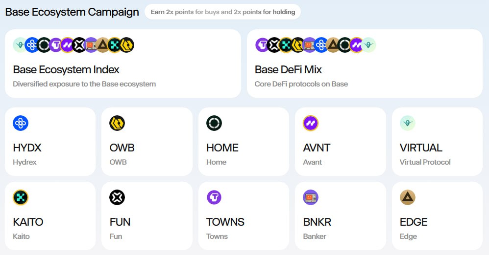
Task: Open the Base Ecosystem Index card title
Action: tap(66, 69)
